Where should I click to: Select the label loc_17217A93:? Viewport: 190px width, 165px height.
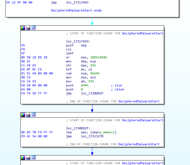(78, 41)
